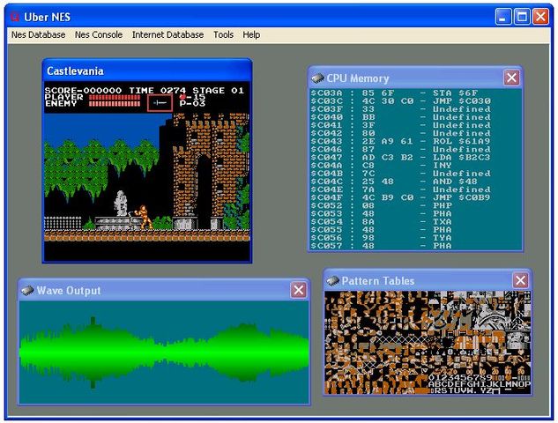Click TIME 0274 in the game HUD
Image resolution: width=558 pixels, height=423 pixels.
pyautogui.click(x=158, y=91)
